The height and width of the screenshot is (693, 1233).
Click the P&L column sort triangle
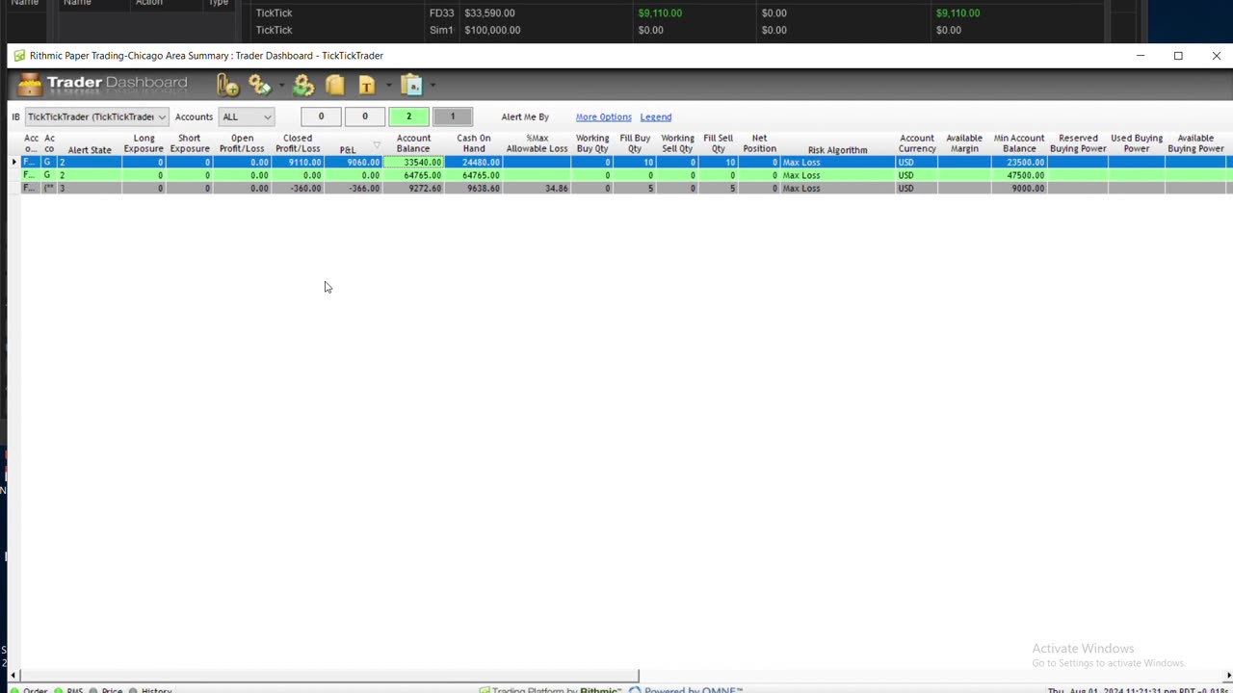(377, 145)
